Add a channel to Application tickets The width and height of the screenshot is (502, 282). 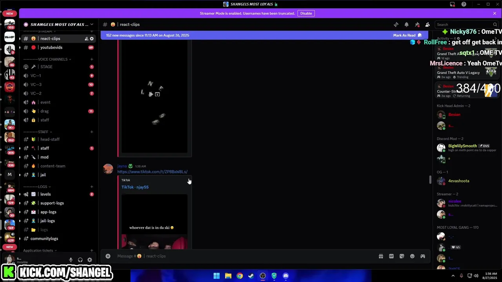[92, 250]
